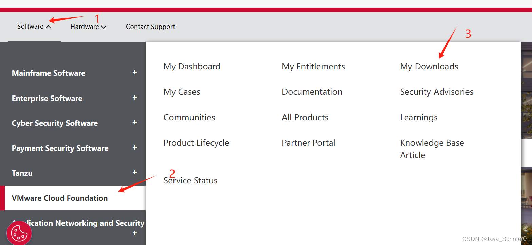
Task: Browse All Products
Action: click(x=305, y=117)
